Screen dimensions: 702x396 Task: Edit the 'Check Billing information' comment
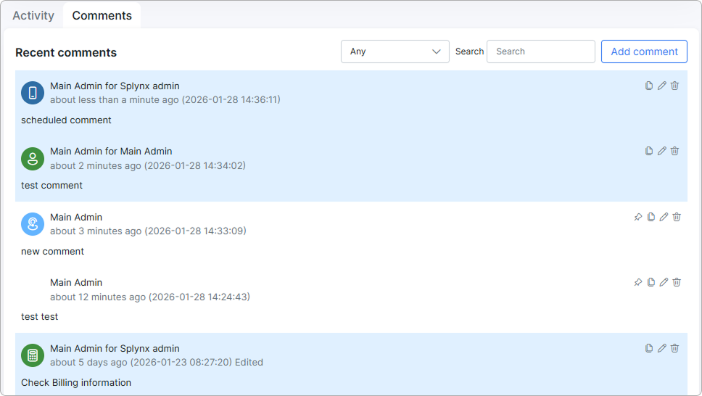pos(661,348)
